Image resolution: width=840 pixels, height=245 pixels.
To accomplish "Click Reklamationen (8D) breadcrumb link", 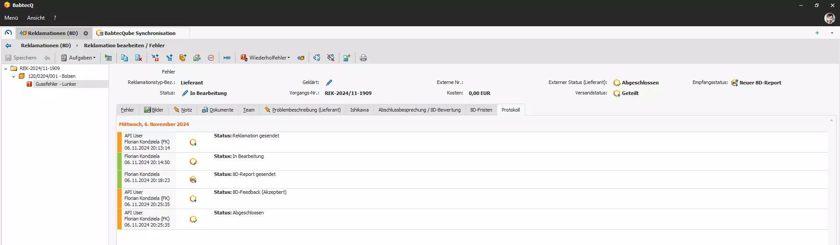I will click(x=46, y=45).
